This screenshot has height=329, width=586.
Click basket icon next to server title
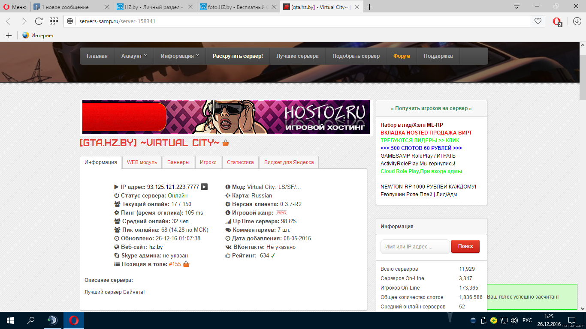[226, 143]
